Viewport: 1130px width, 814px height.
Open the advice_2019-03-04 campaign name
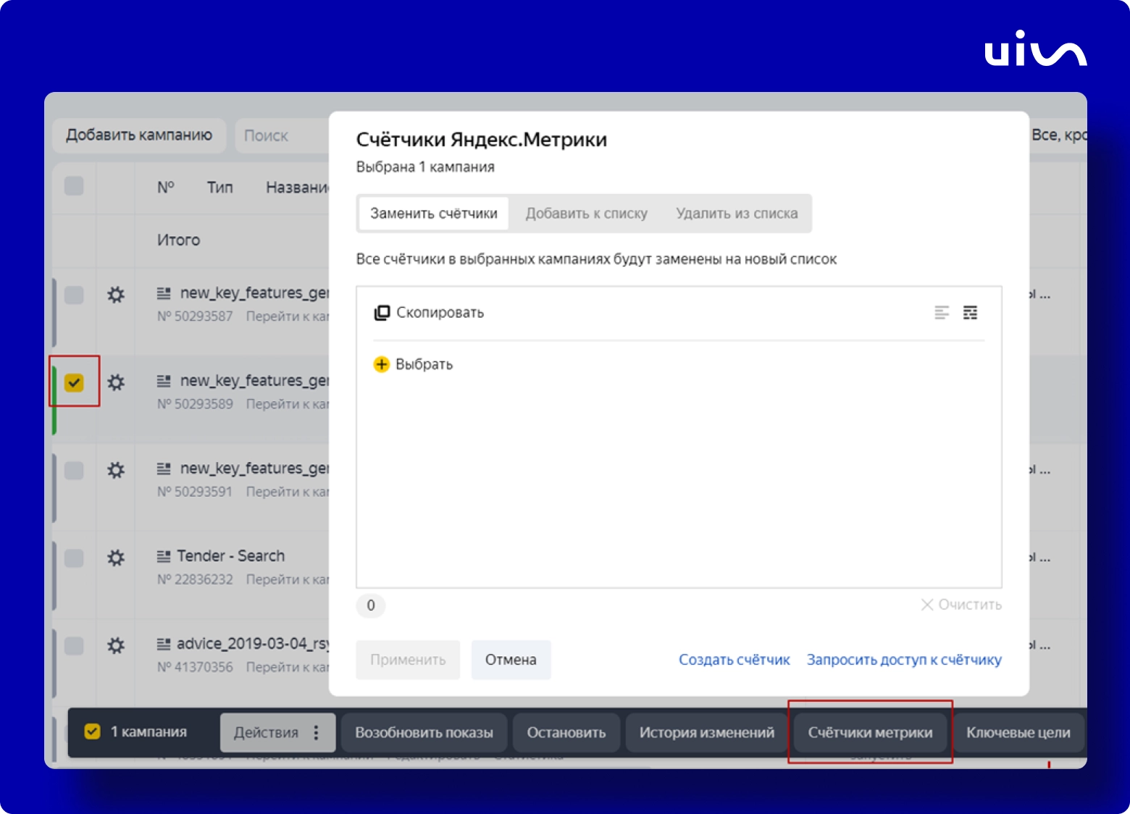(x=254, y=644)
